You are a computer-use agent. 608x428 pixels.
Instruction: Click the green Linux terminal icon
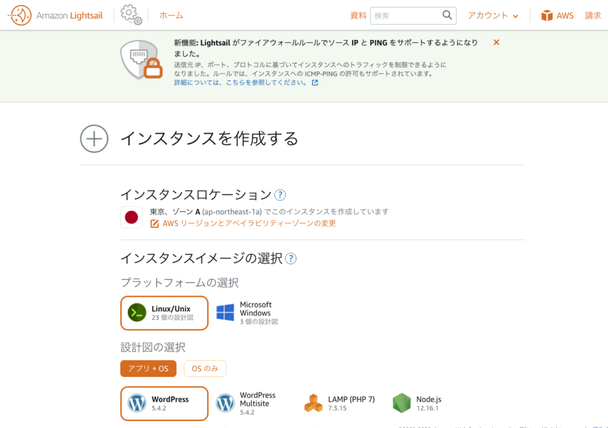click(137, 313)
